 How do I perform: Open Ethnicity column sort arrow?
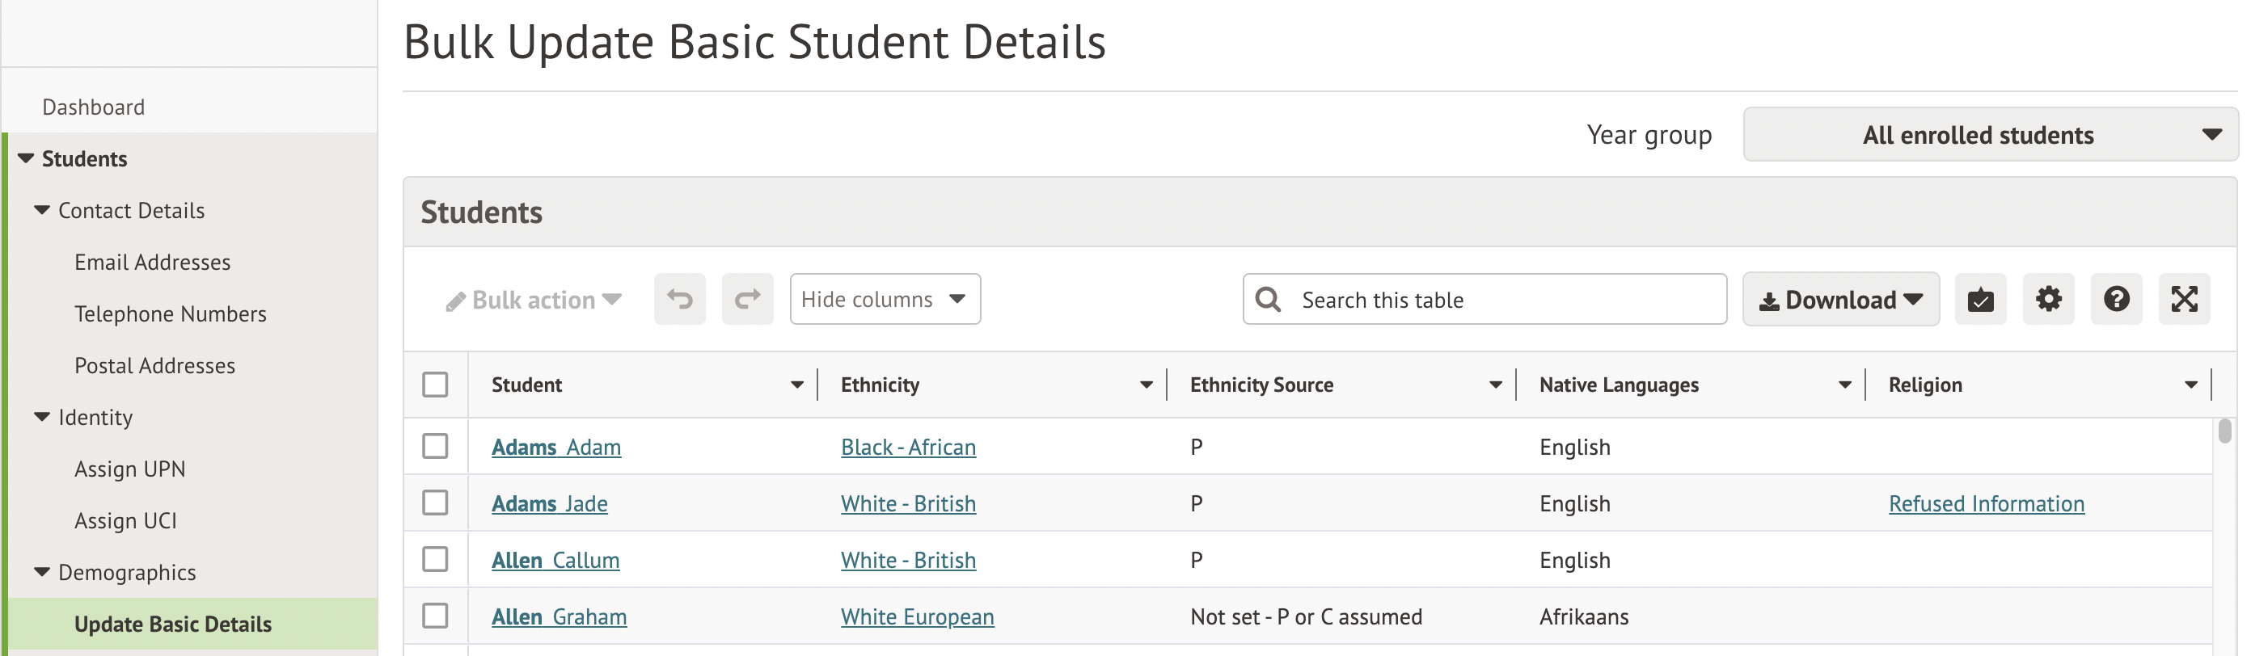1147,385
